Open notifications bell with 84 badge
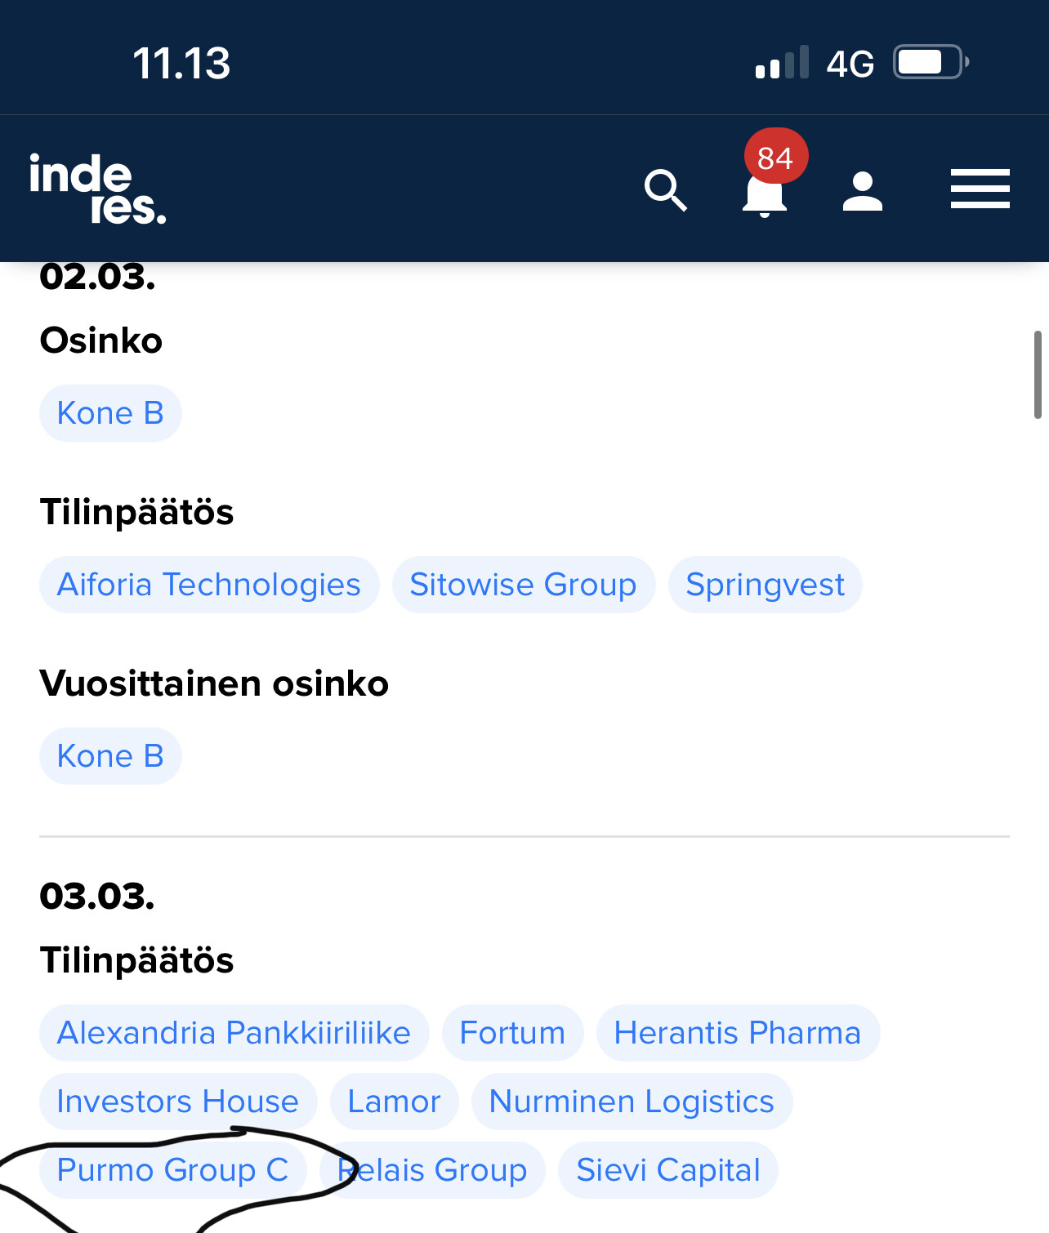Viewport: 1049px width, 1233px height. coord(765,191)
